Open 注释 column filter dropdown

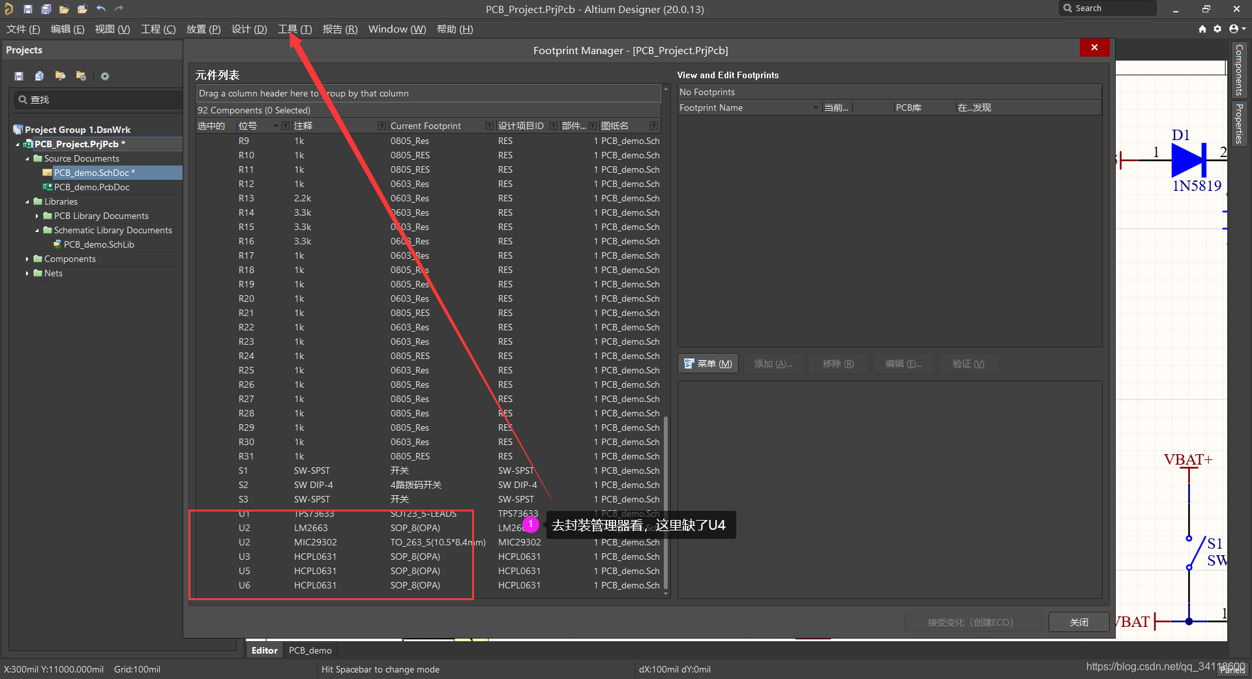(382, 126)
